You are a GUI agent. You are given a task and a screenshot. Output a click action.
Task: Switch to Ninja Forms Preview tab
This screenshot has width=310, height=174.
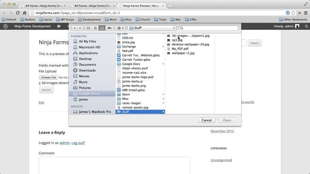tap(141, 6)
